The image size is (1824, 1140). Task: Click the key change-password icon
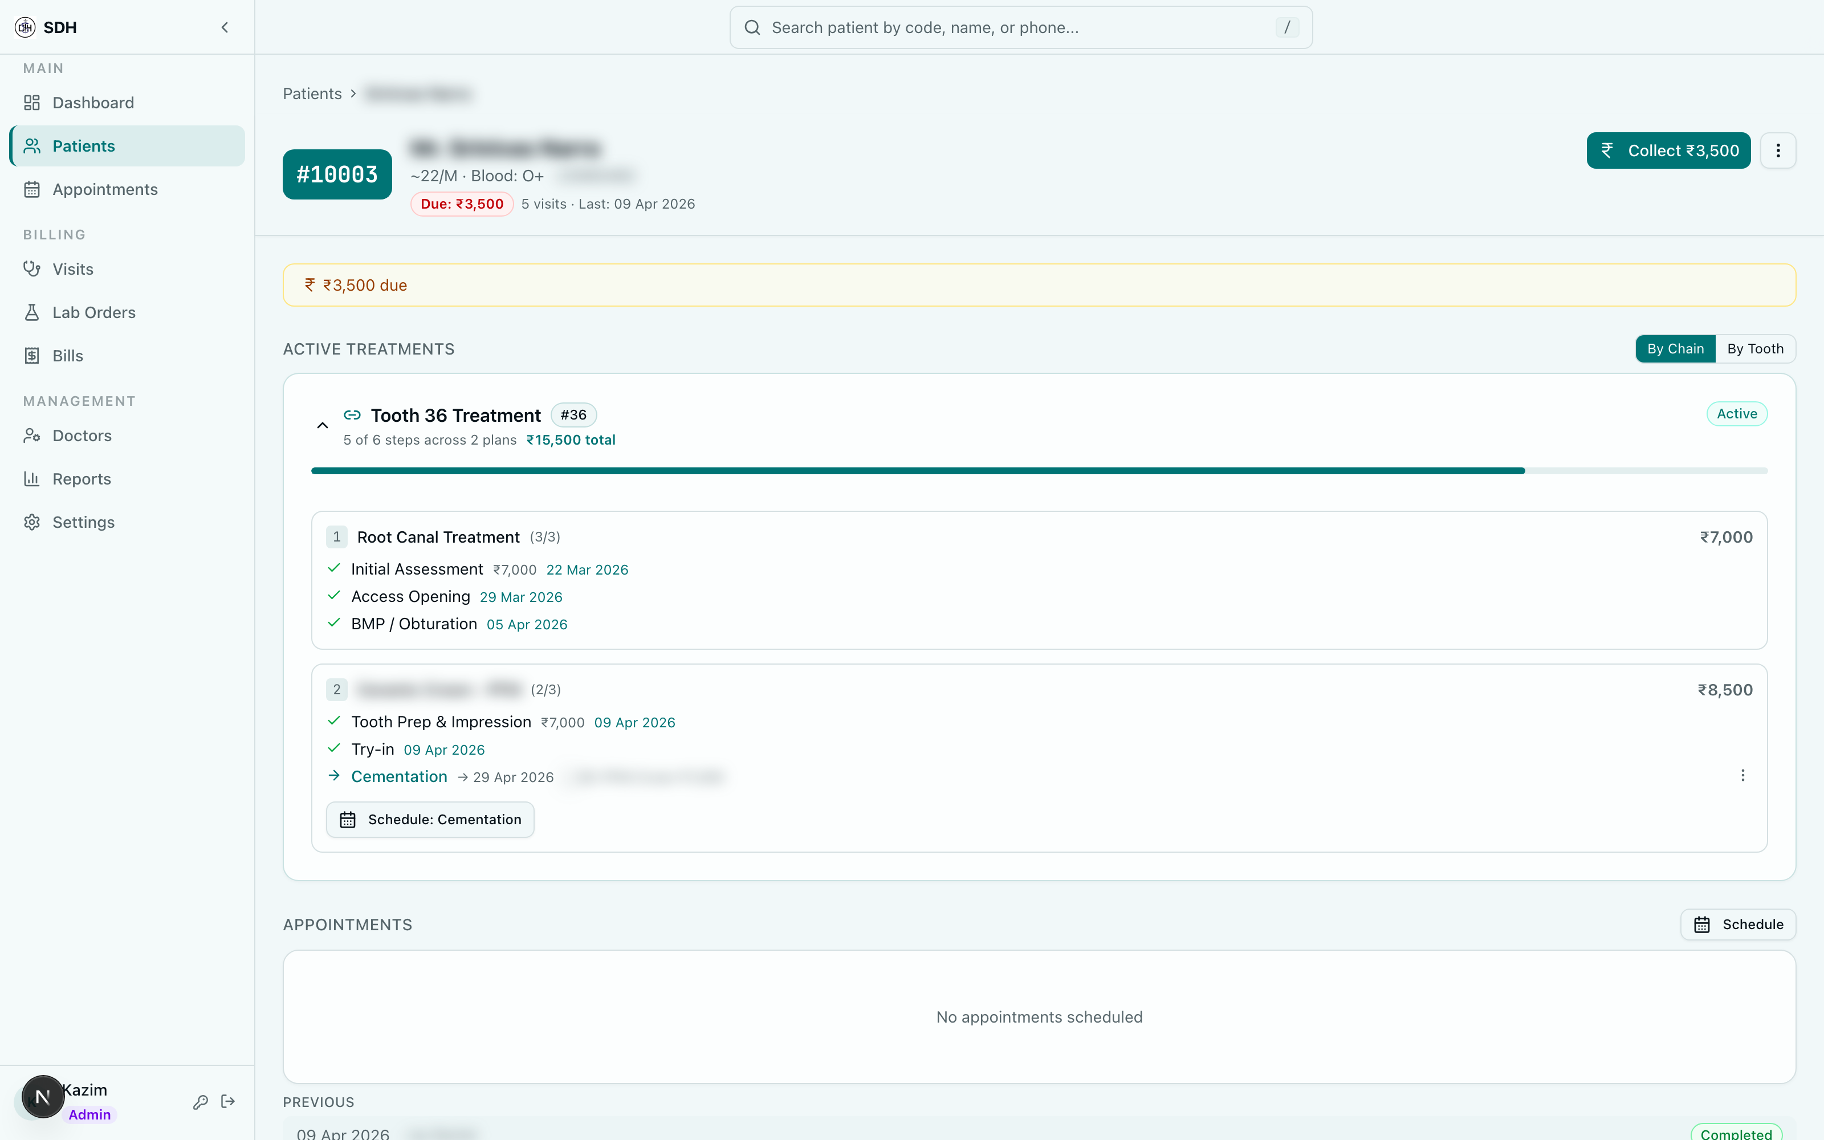coord(201,1102)
